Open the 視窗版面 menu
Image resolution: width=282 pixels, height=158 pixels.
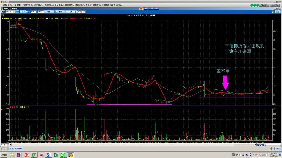tap(80, 5)
